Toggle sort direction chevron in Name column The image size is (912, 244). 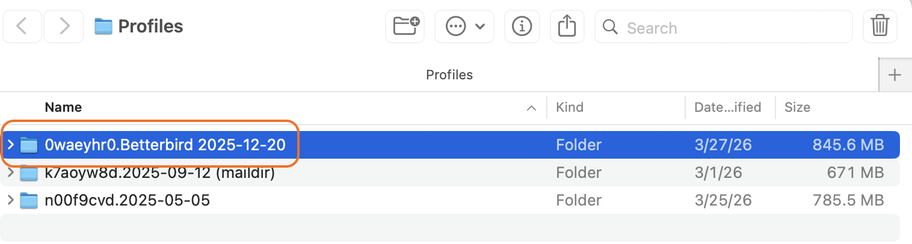(x=531, y=108)
